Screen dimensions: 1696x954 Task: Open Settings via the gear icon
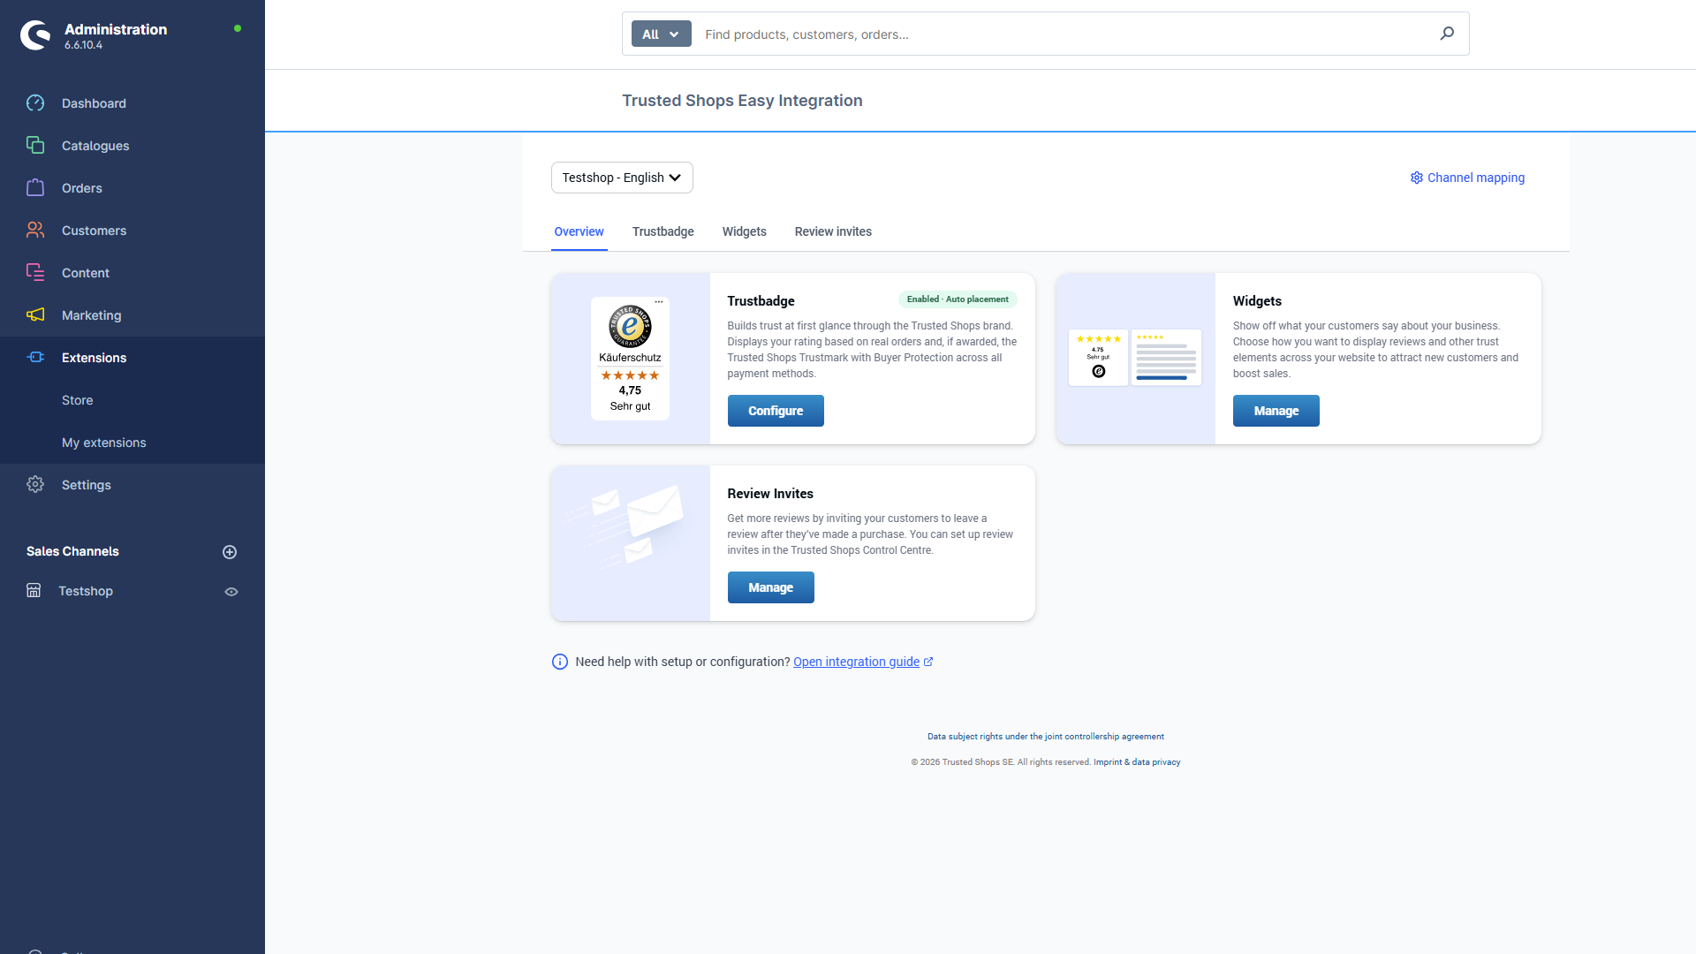pos(35,484)
